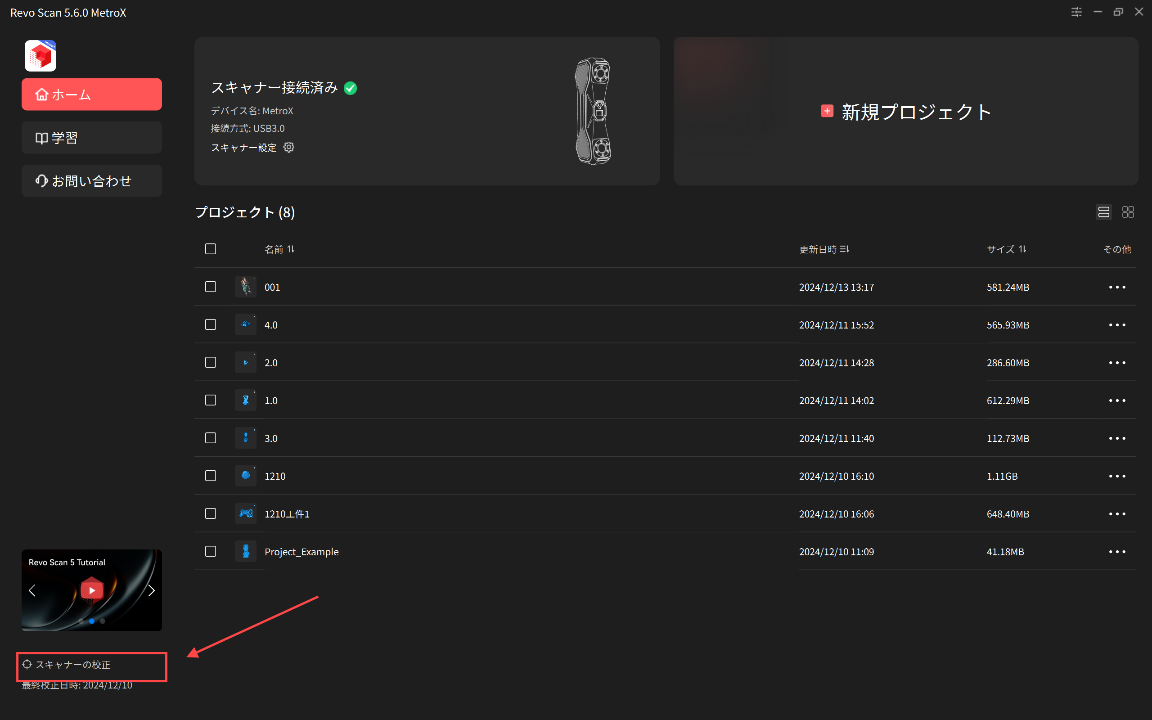Click the thumbnail of project 1210
This screenshot has width=1152, height=720.
(246, 476)
